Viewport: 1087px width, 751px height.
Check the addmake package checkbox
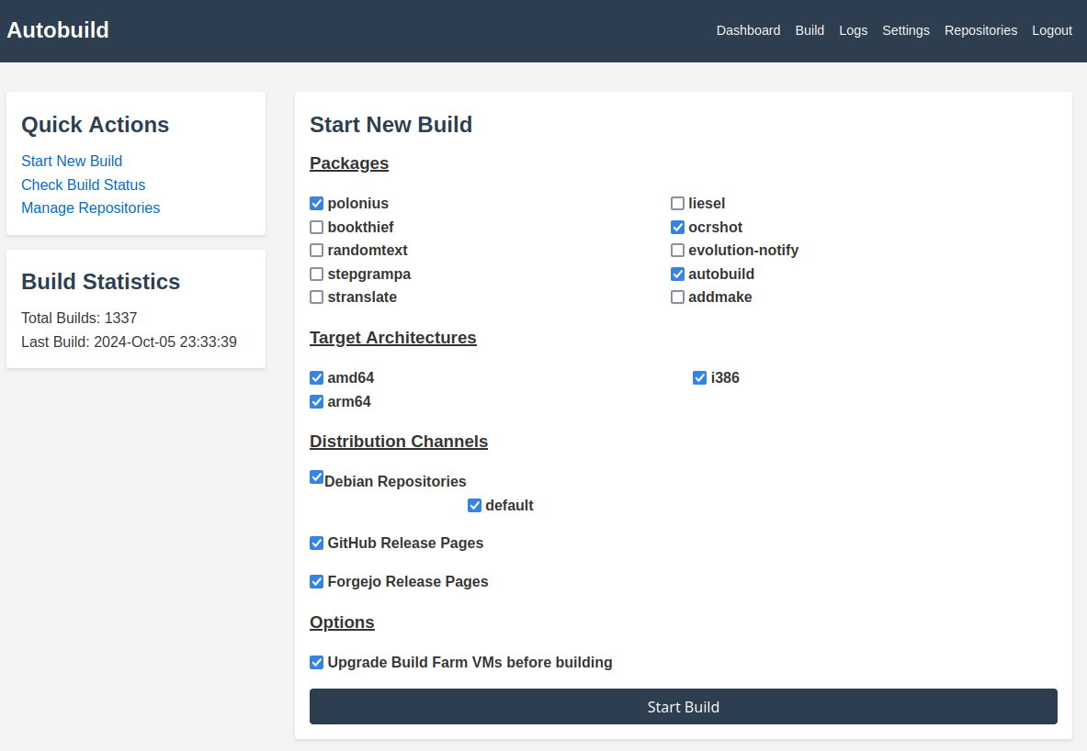point(677,297)
